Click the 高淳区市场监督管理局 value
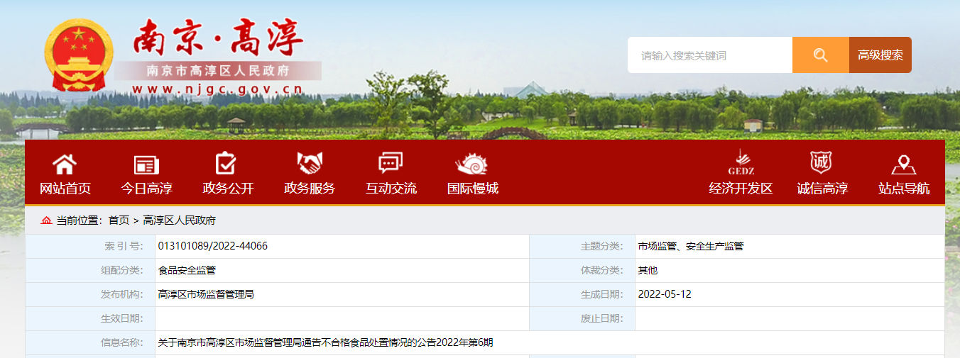 [x=206, y=294]
